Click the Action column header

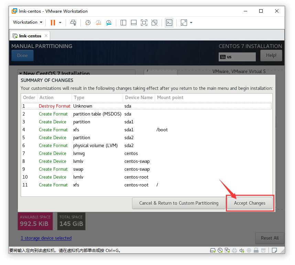click(54, 97)
